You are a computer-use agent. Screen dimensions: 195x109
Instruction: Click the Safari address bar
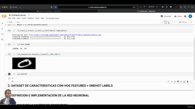point(97,7)
